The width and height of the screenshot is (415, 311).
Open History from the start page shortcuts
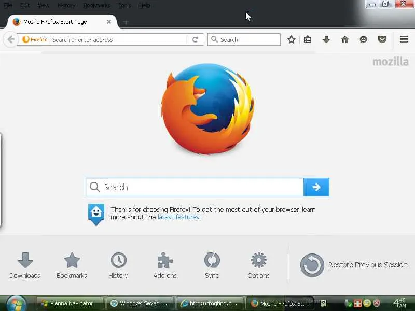coord(118,265)
